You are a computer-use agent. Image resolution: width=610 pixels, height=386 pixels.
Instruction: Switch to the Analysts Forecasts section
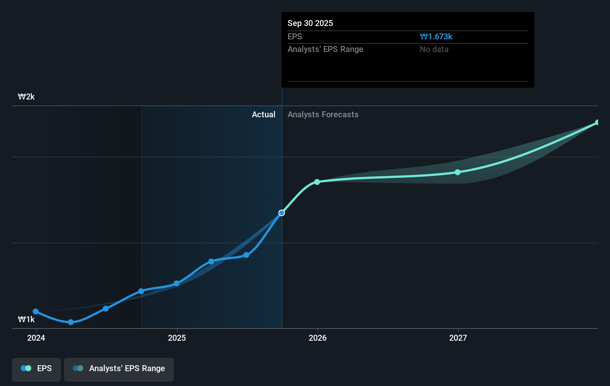pyautogui.click(x=323, y=115)
